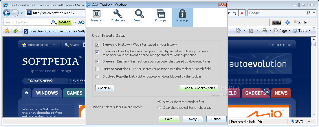Click the RSS feeds icon in IE
319x127 pixels.
(x=251, y=31)
